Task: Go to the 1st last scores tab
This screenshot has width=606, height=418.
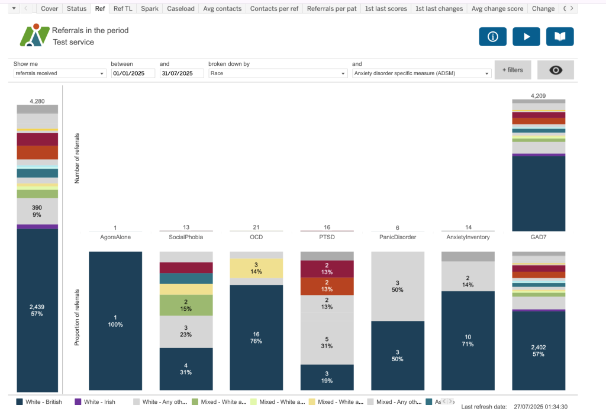Action: [385, 8]
